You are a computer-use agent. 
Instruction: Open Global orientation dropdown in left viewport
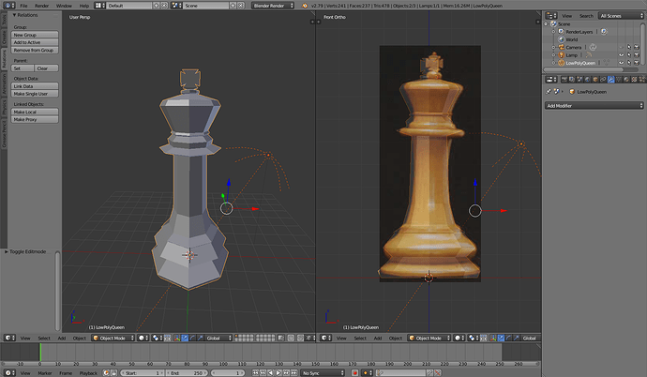point(218,338)
